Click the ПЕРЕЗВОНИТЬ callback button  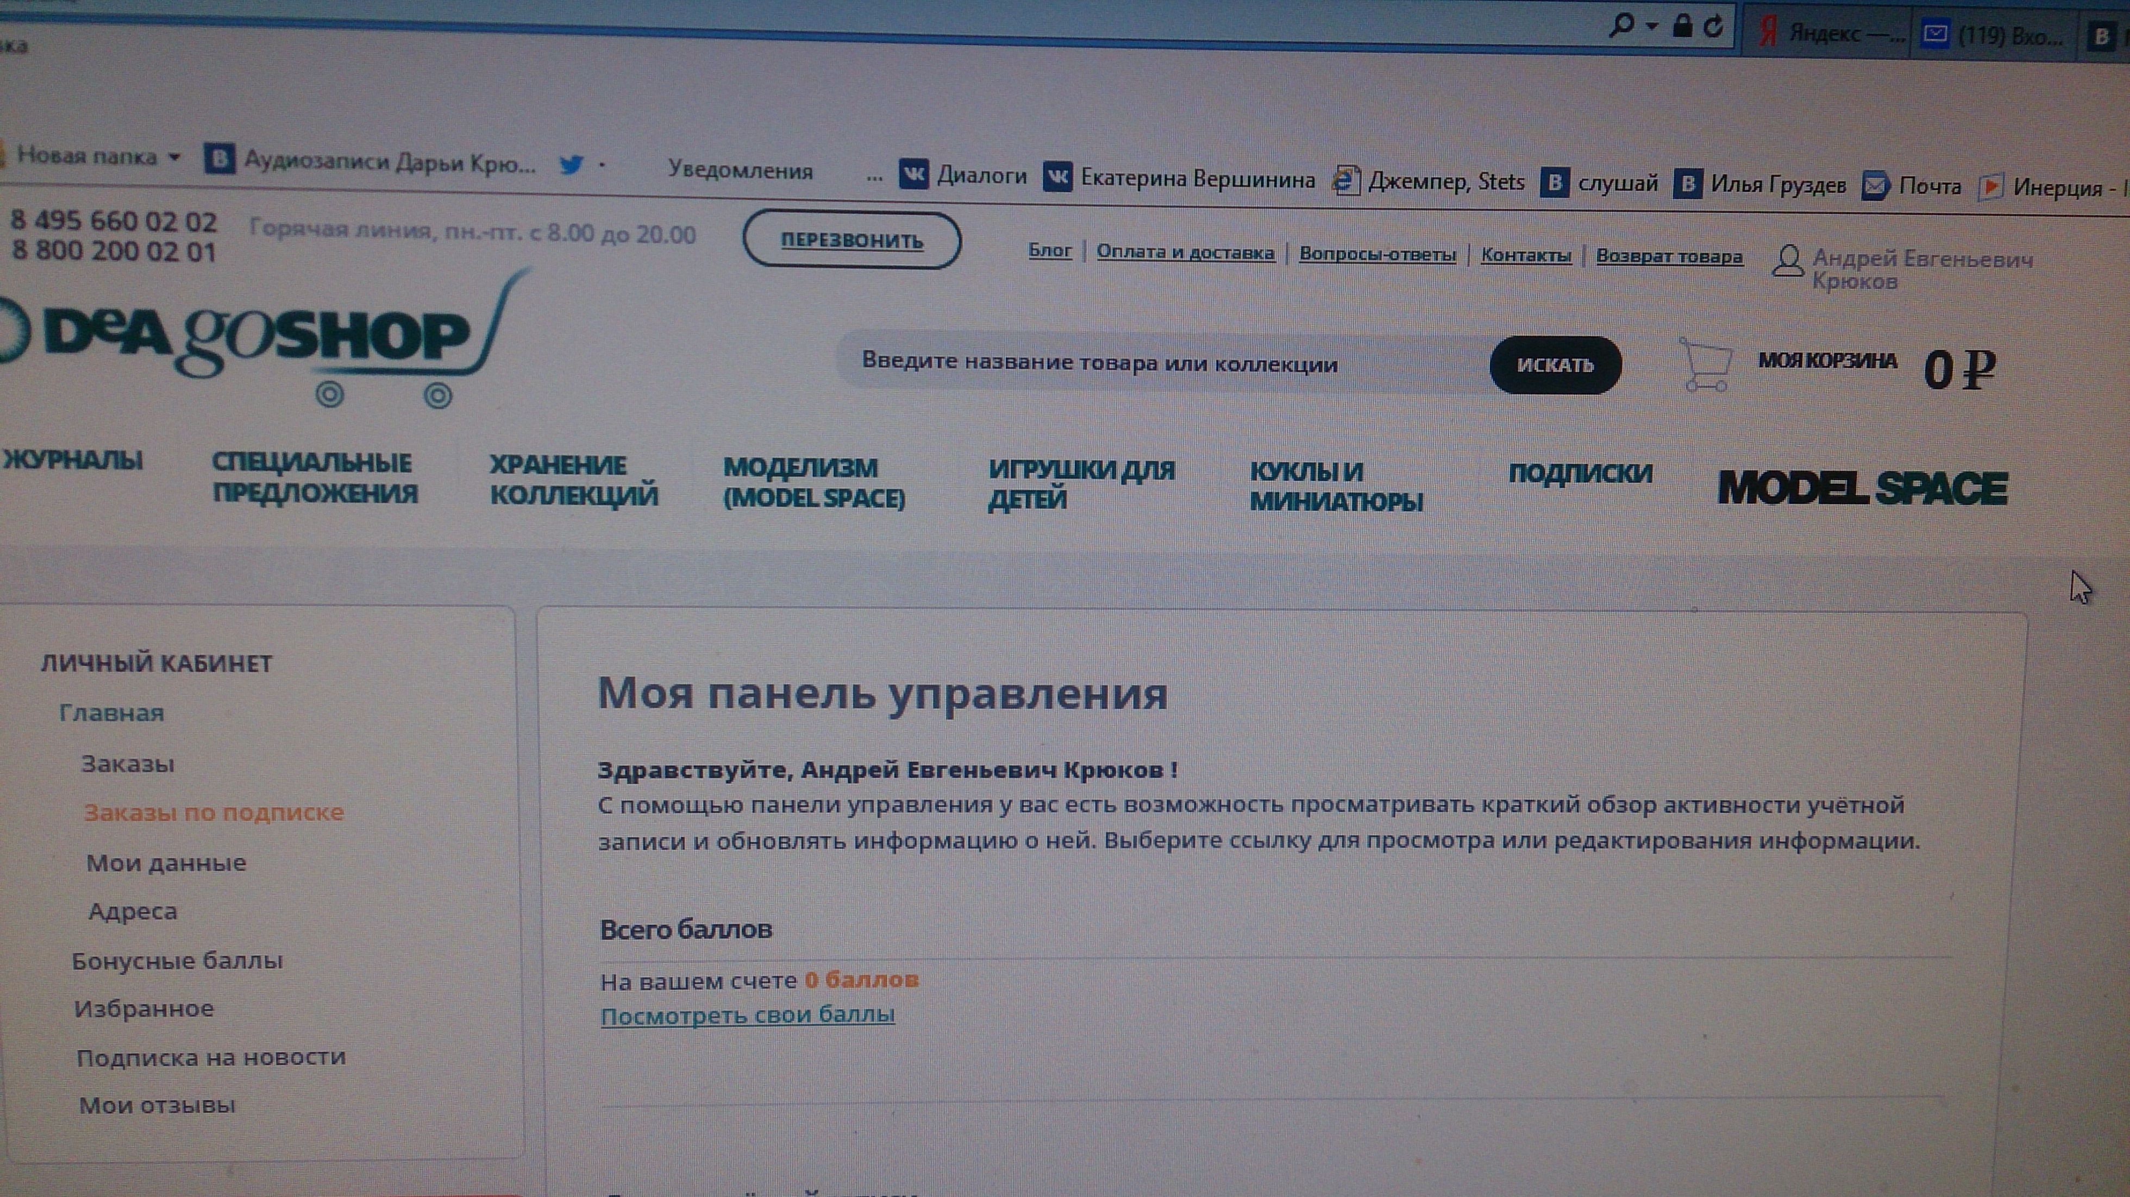[x=851, y=241]
